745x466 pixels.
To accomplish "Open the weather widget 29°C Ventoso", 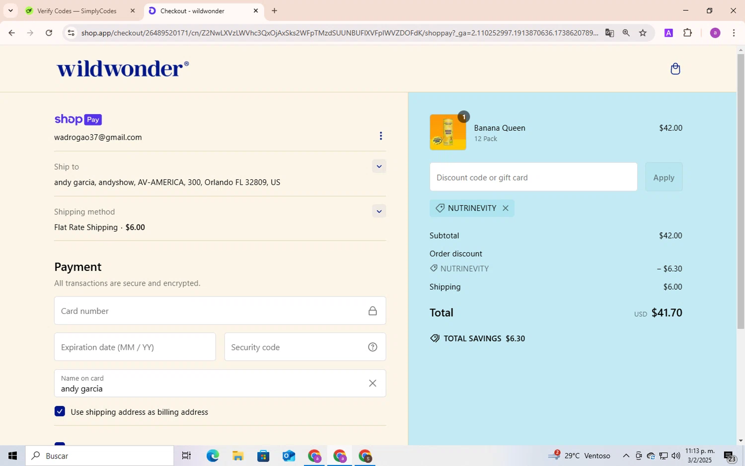I will coord(579,456).
